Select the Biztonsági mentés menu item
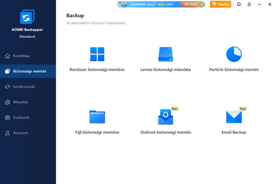274x184 pixels. click(28, 71)
